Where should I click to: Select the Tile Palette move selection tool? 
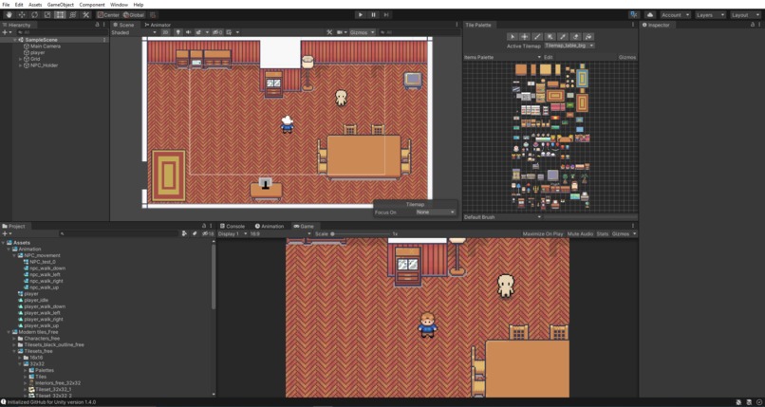tap(525, 37)
